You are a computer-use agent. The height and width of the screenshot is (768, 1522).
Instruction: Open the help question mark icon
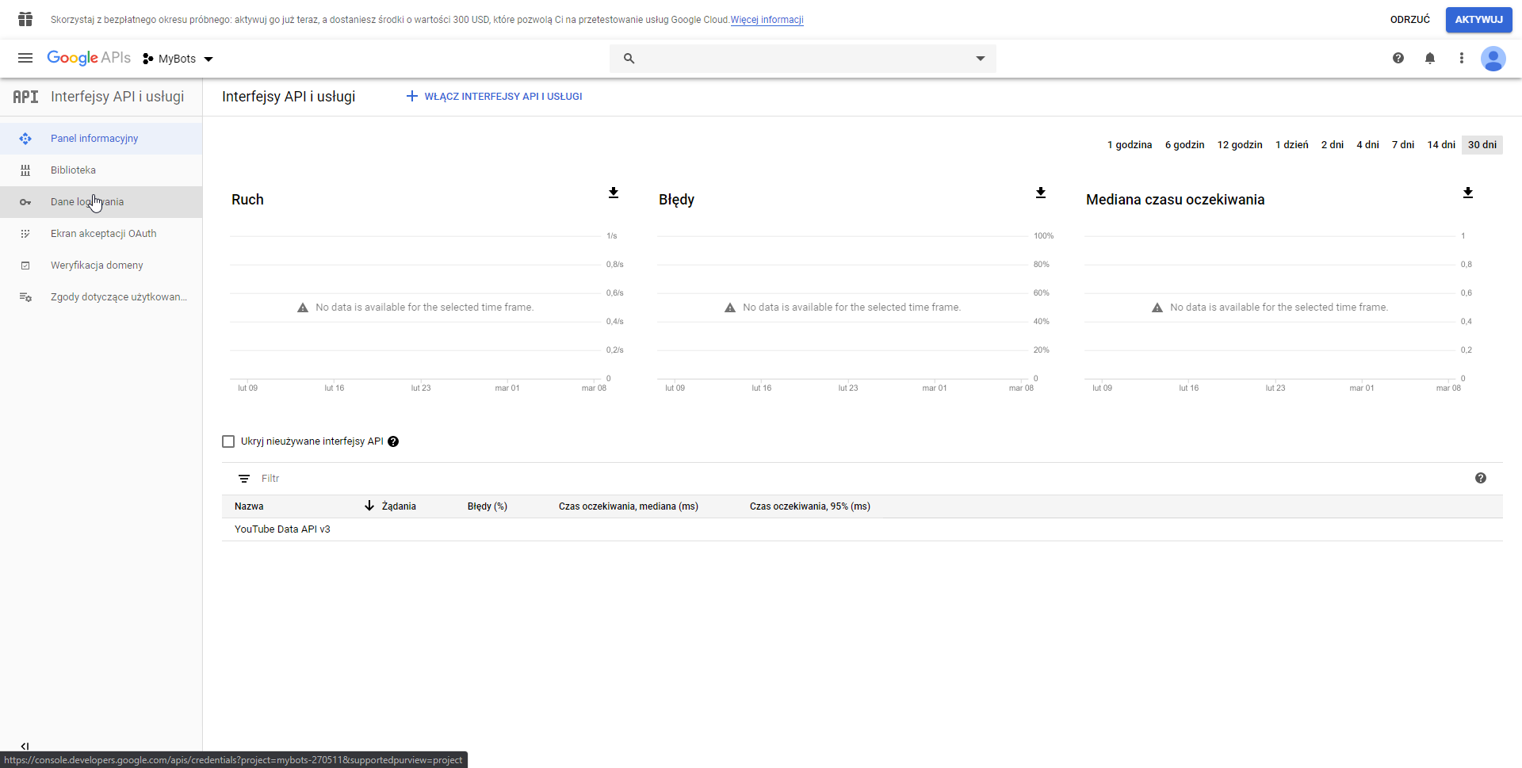tap(1398, 58)
